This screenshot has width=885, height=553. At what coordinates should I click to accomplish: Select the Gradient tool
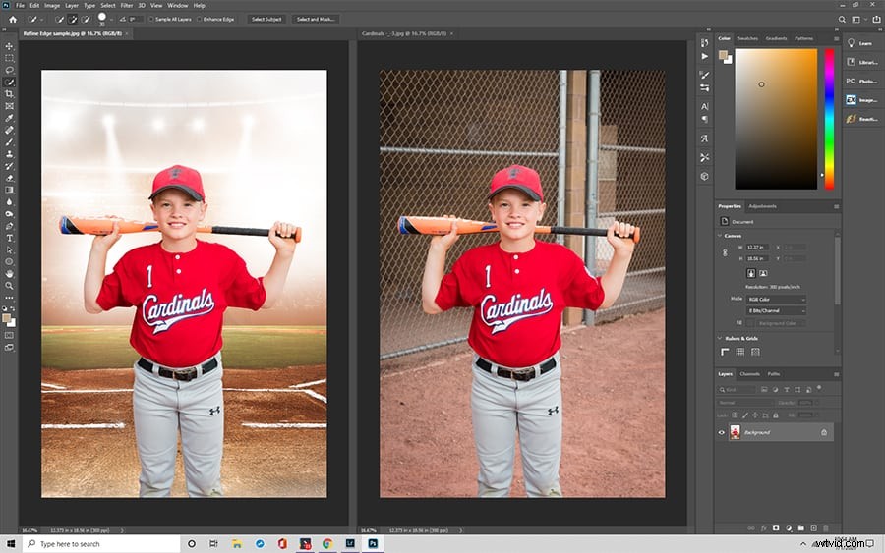[9, 190]
